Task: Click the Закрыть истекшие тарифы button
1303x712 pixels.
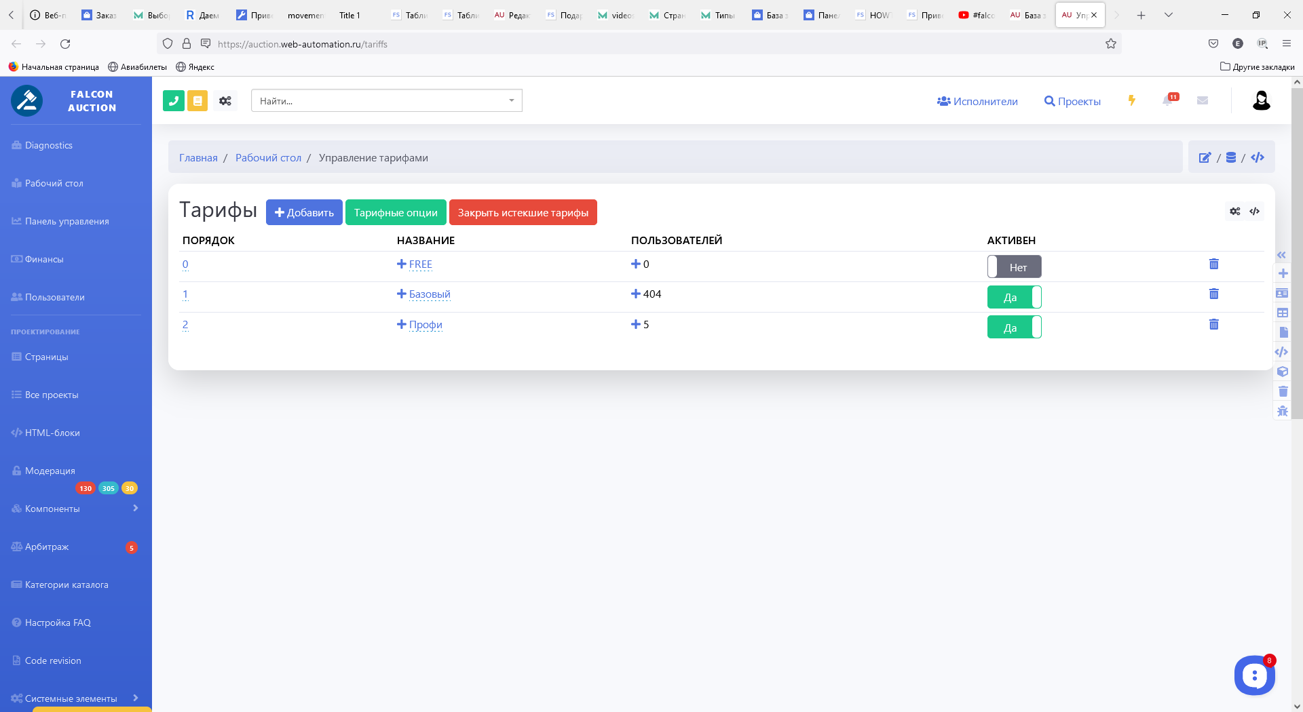Action: coord(523,212)
